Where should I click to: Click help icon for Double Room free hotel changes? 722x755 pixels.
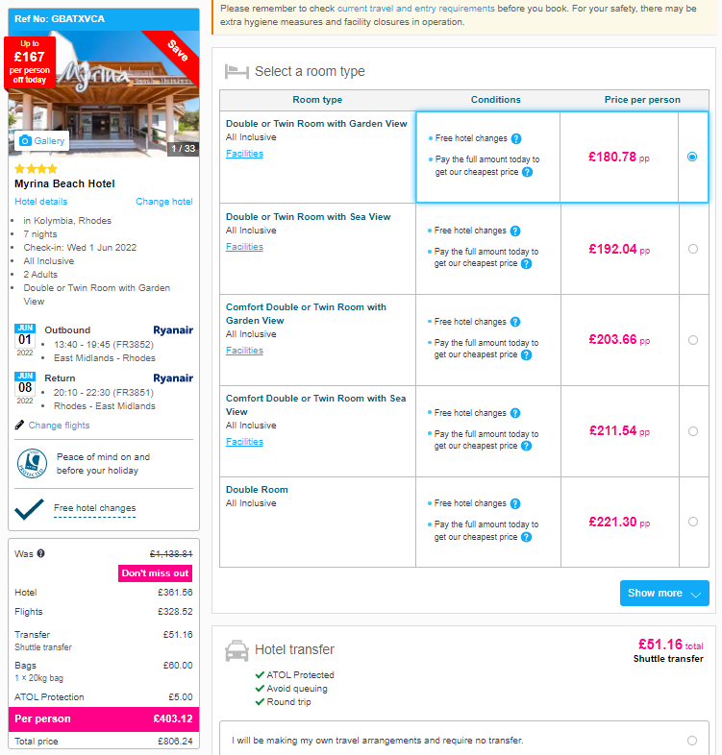coord(515,503)
